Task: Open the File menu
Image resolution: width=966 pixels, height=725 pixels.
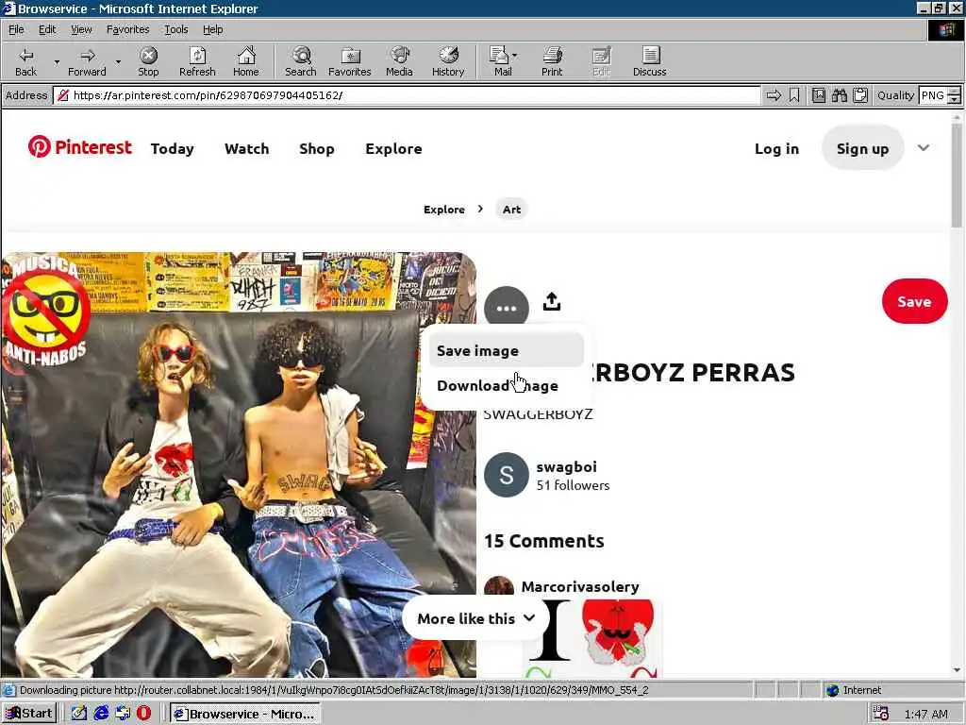Action: 16,29
